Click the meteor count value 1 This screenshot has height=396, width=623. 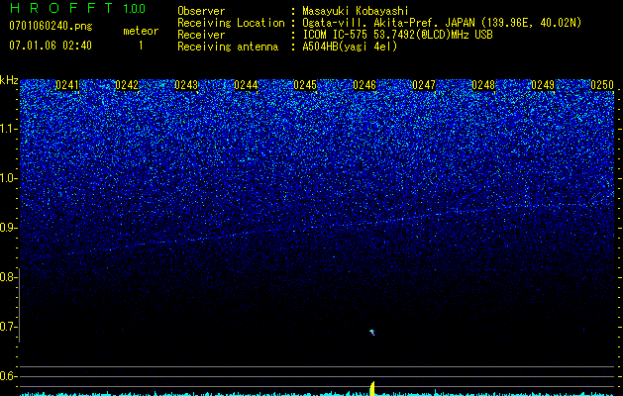click(x=141, y=46)
